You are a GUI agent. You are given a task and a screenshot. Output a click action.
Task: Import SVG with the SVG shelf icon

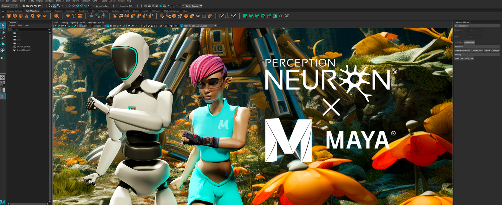[x=80, y=16]
